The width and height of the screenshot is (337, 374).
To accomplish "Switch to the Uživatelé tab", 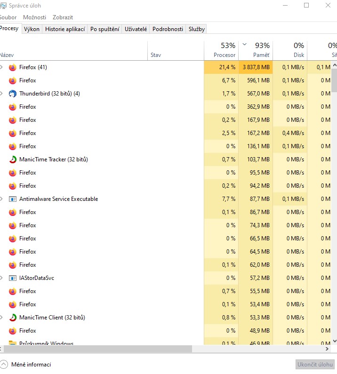I will click(x=136, y=29).
